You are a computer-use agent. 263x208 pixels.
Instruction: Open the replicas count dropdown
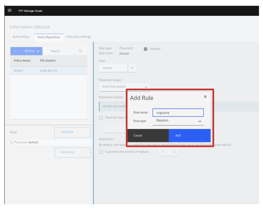(x=168, y=152)
